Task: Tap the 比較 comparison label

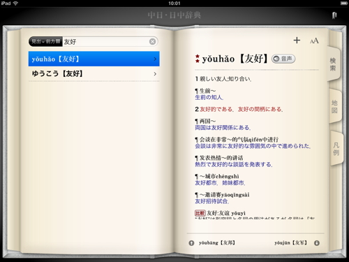Action: (x=200, y=213)
